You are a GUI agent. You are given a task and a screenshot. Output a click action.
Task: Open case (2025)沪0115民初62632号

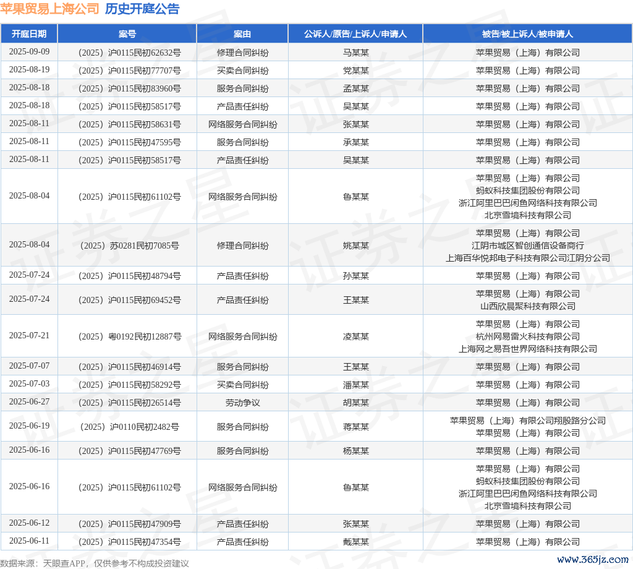tap(127, 53)
